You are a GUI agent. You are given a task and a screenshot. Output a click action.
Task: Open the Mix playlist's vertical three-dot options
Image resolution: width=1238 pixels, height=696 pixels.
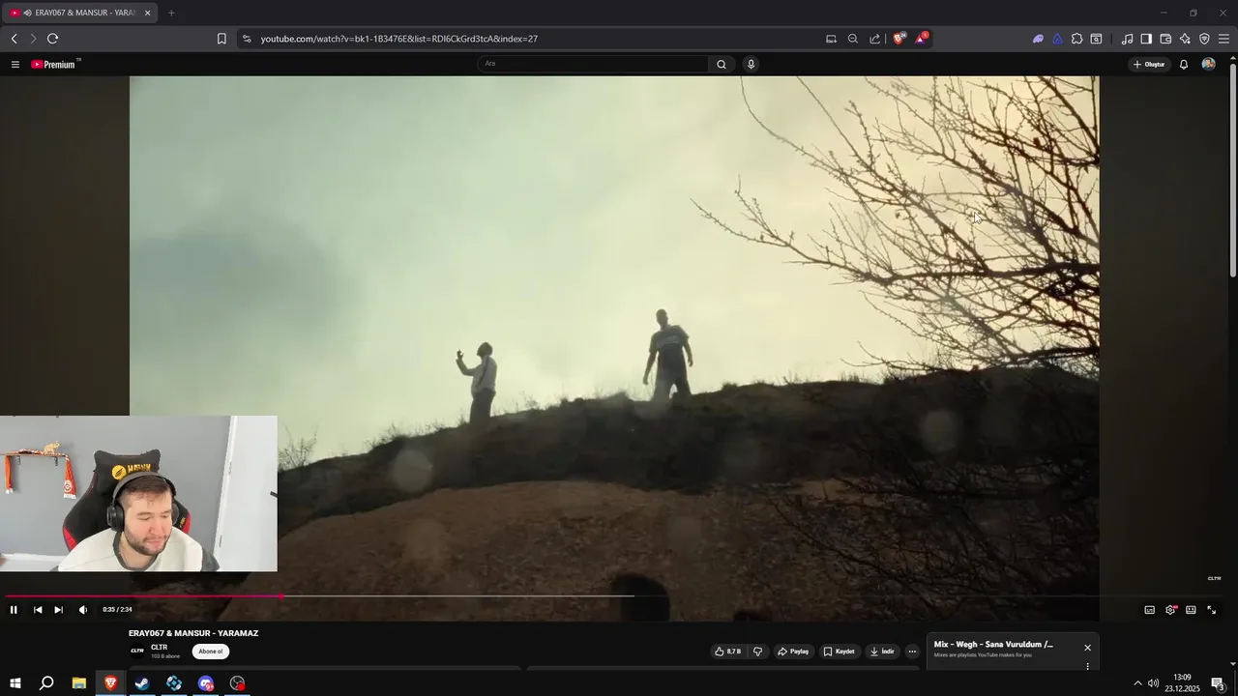point(1087,666)
